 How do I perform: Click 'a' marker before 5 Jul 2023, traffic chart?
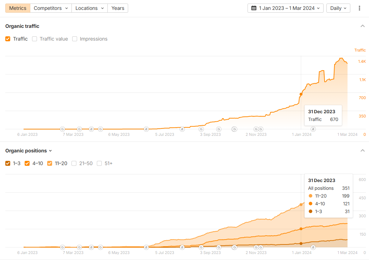pyautogui.click(x=146, y=129)
